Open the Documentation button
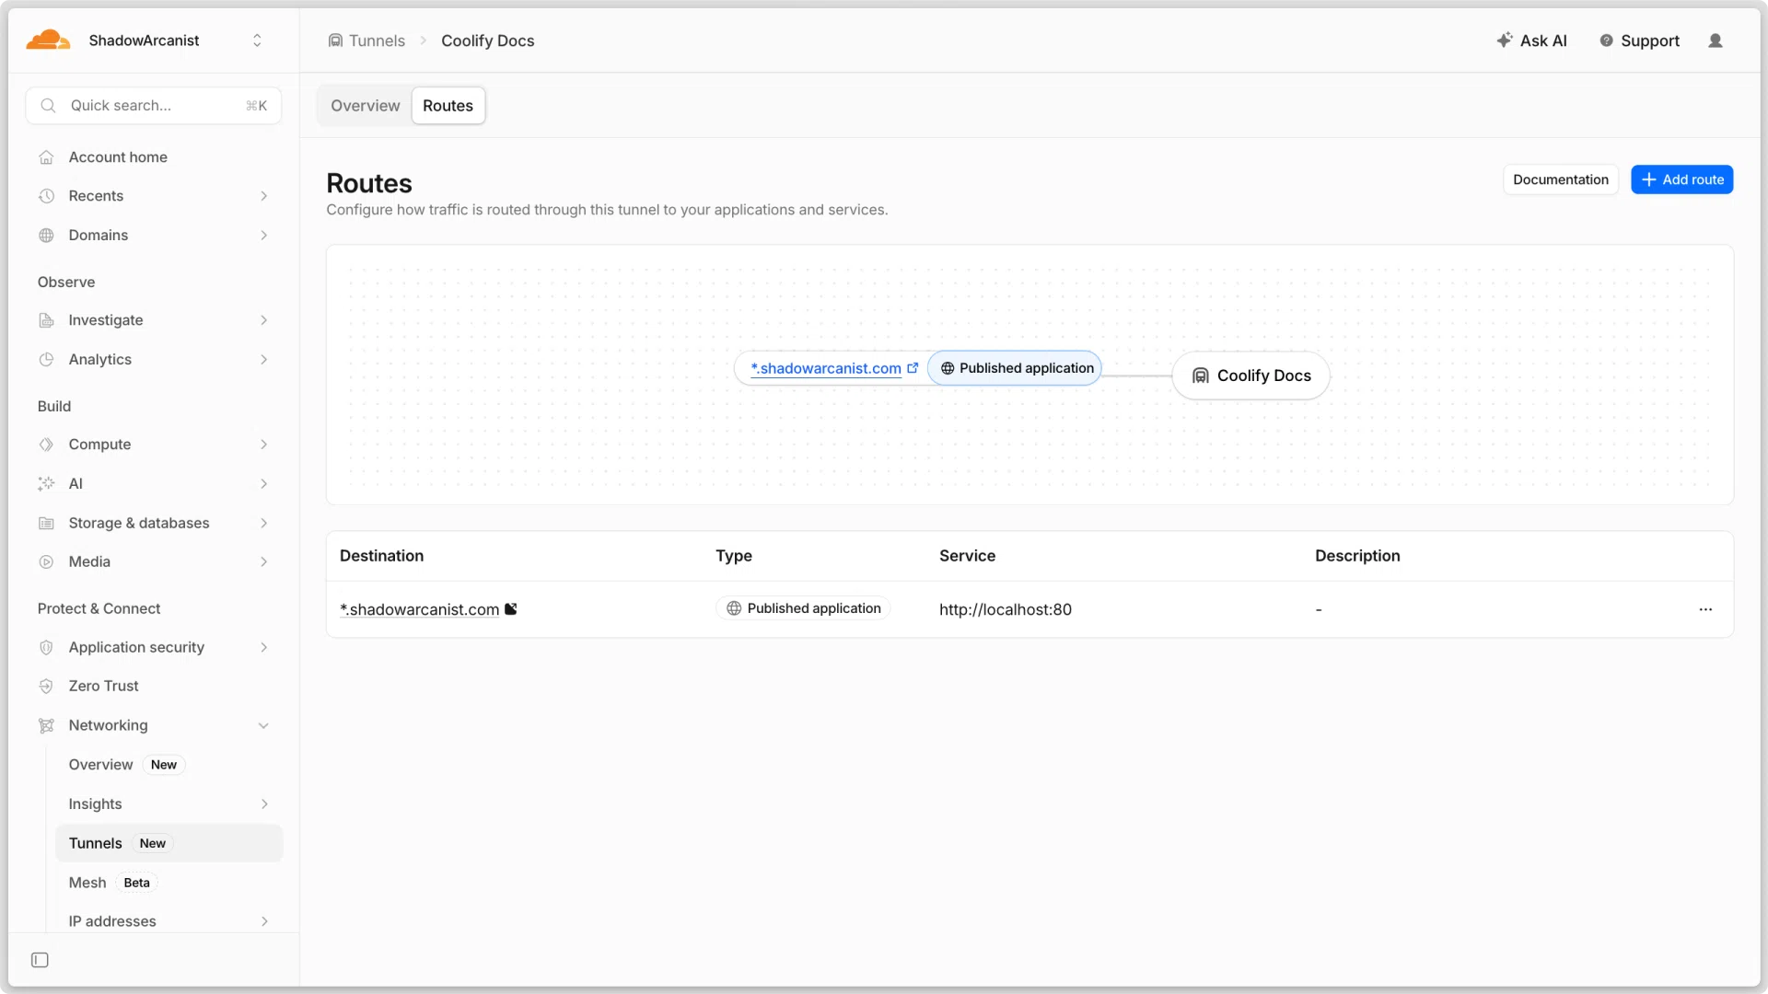Image resolution: width=1768 pixels, height=994 pixels. coord(1560,179)
